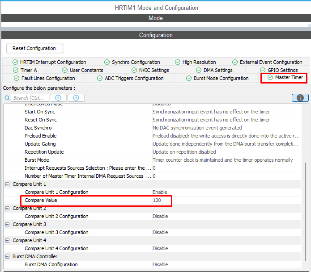Screen dimensions: 311x272
Task: Change Compare Unit 3 Configuration Disable value
Action: click(226, 232)
